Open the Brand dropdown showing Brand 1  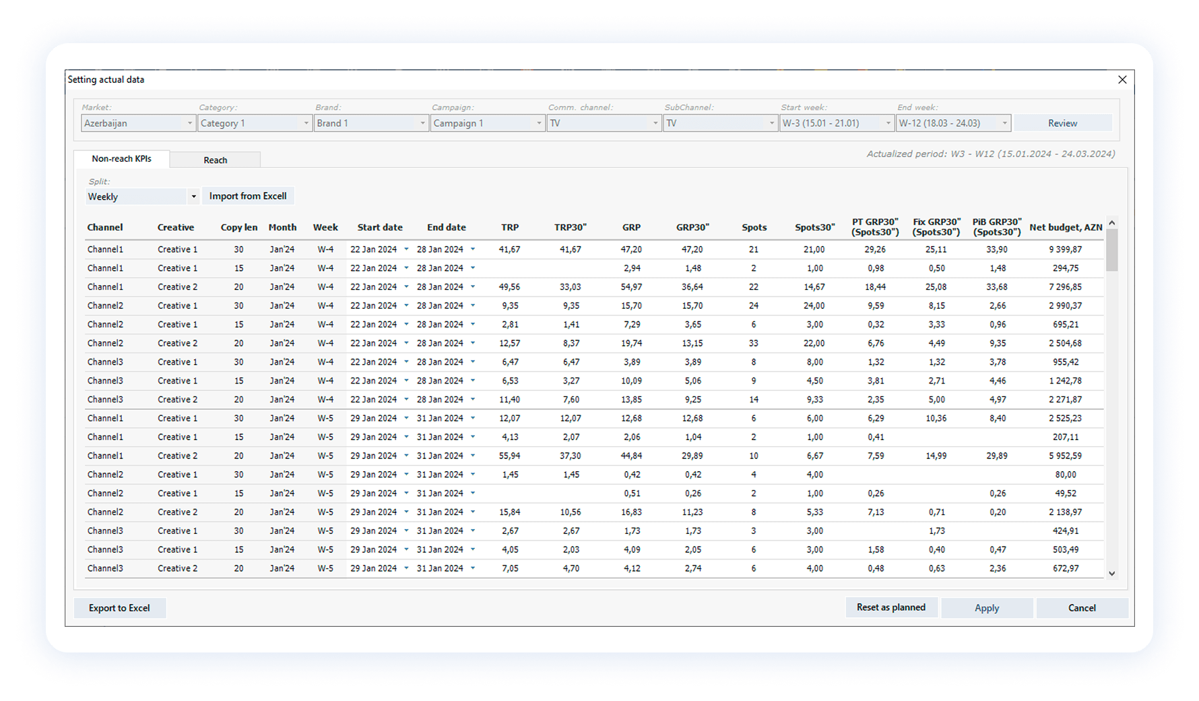pos(371,123)
